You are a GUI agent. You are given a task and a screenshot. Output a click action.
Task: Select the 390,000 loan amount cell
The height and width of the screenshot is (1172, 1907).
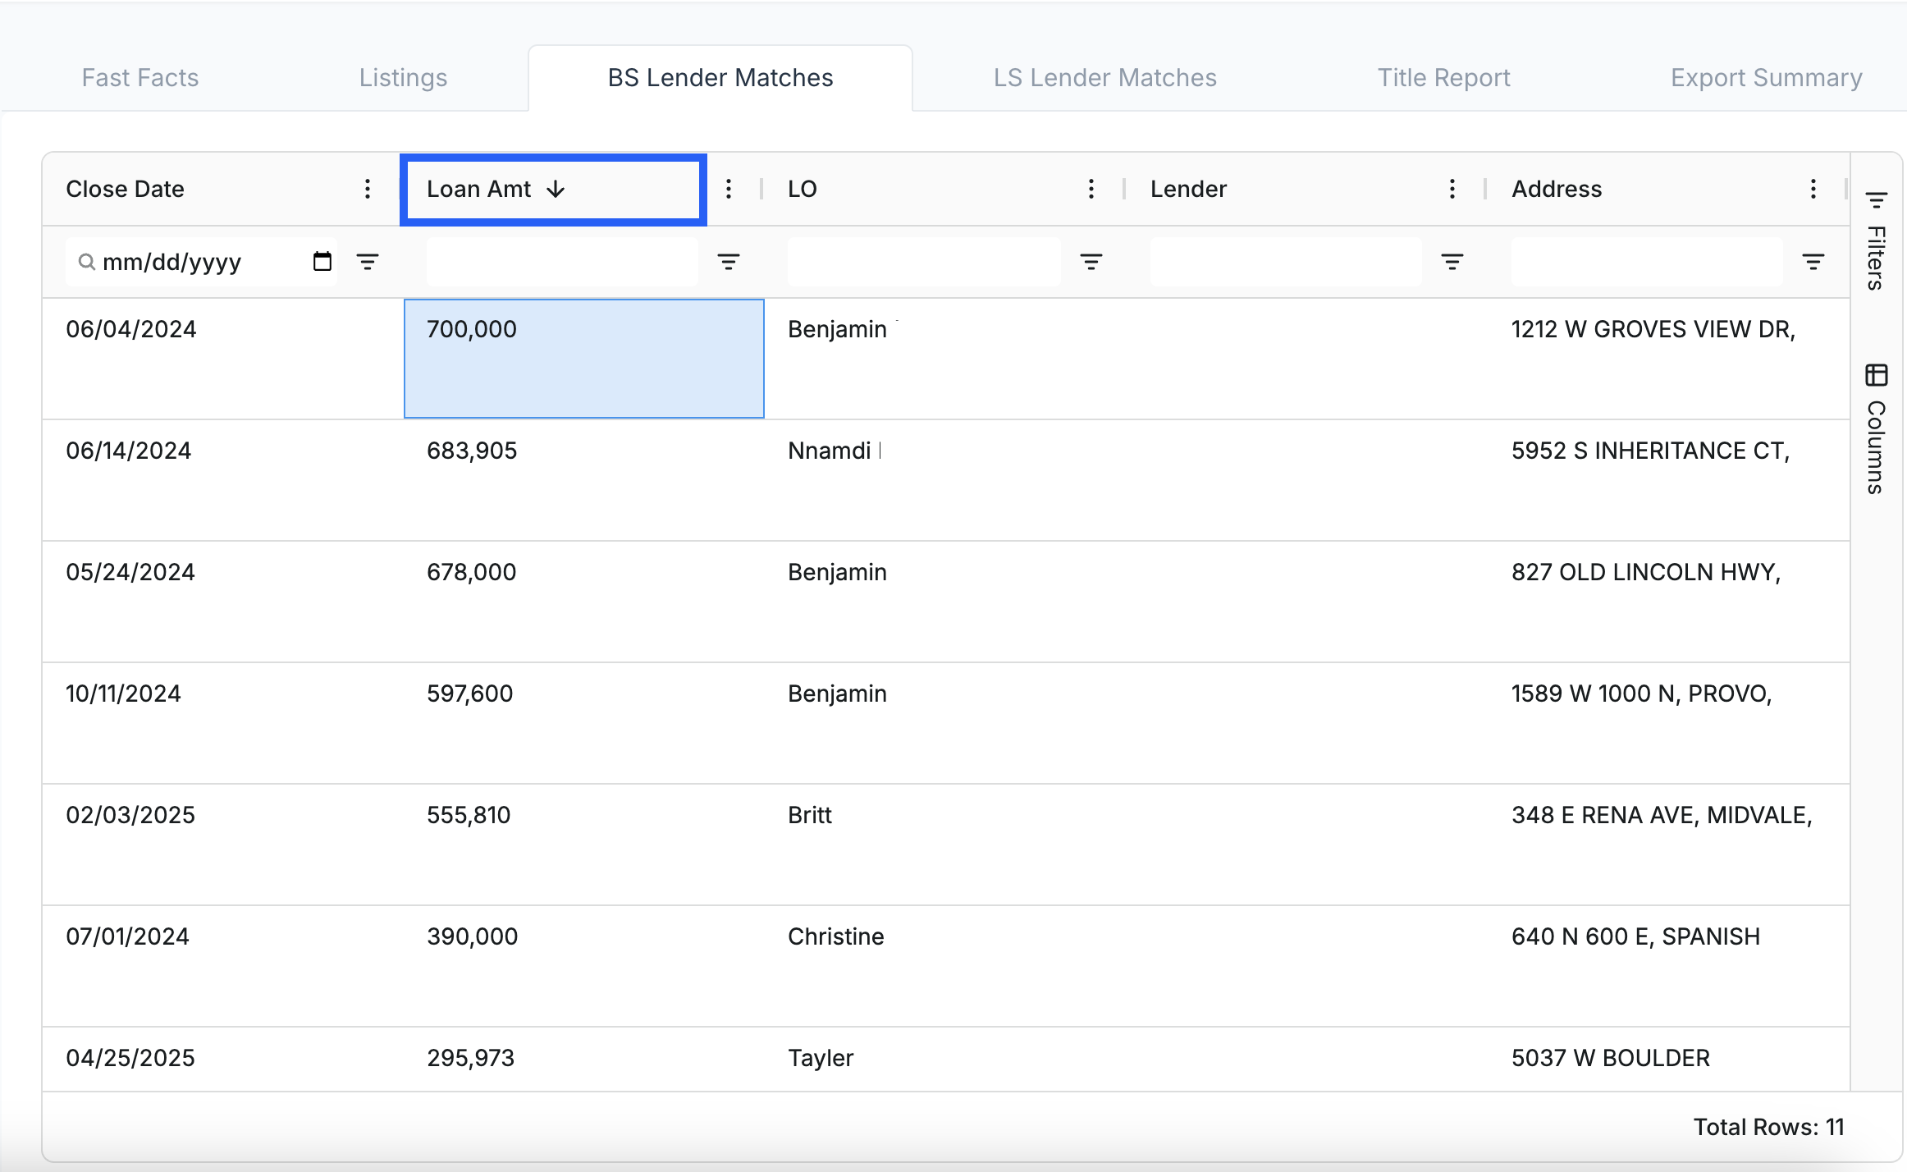[584, 966]
